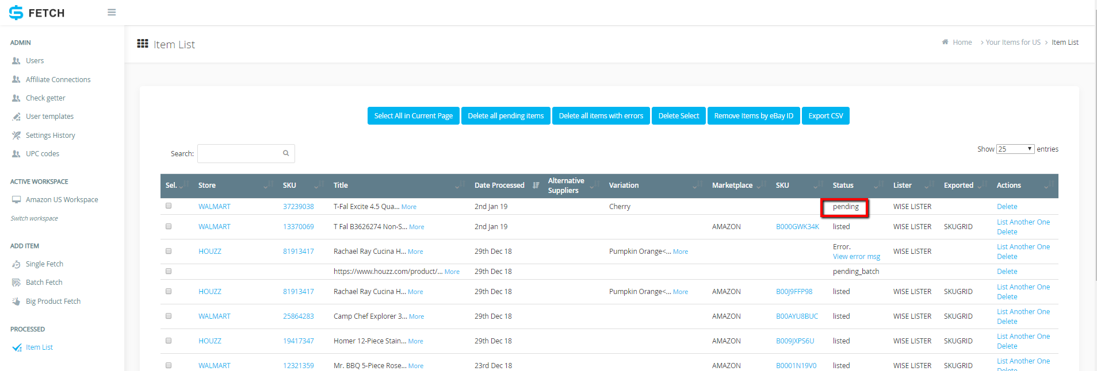This screenshot has height=371, width=1097.
Task: Sort the table by Marketplace column
Action: pyautogui.click(x=739, y=185)
